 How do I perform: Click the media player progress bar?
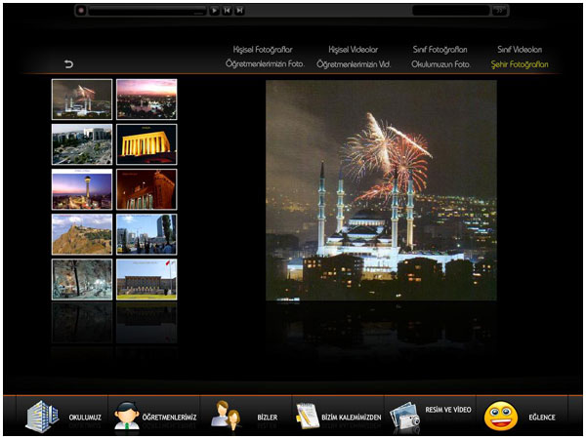pyautogui.click(x=146, y=11)
